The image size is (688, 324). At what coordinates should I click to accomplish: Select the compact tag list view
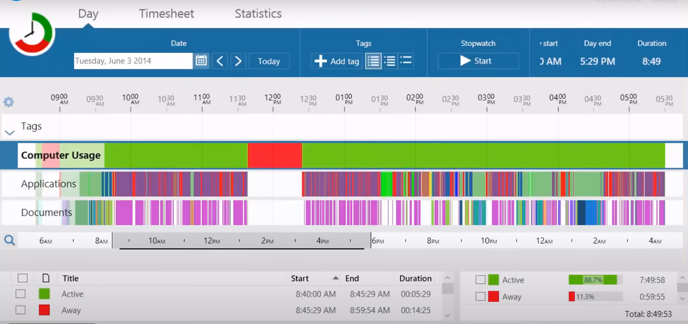pos(405,61)
